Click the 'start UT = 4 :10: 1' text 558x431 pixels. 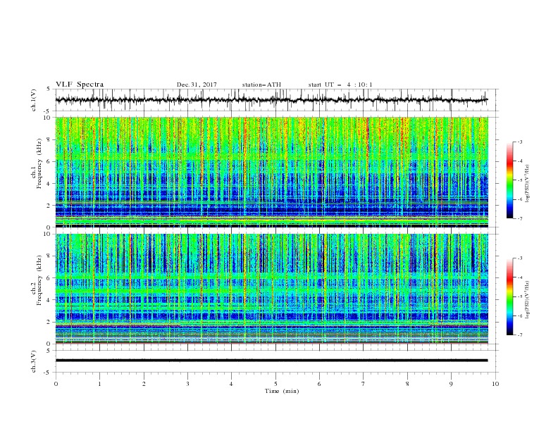[x=340, y=85]
